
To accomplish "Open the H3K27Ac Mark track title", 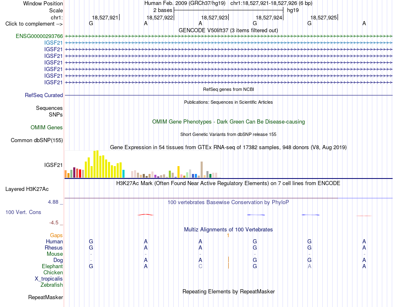I will 228,183.
